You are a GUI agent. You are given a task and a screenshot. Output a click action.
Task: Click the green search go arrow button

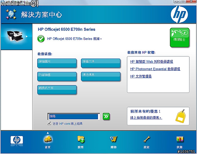(x=106, y=116)
